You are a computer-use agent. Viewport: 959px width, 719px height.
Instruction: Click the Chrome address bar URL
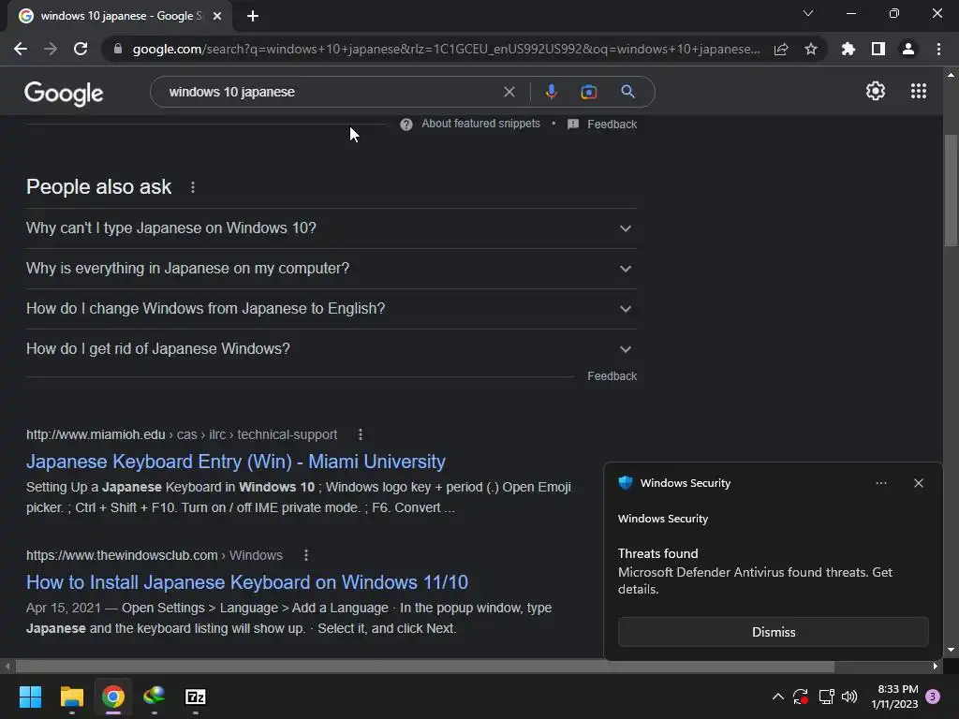coord(446,49)
